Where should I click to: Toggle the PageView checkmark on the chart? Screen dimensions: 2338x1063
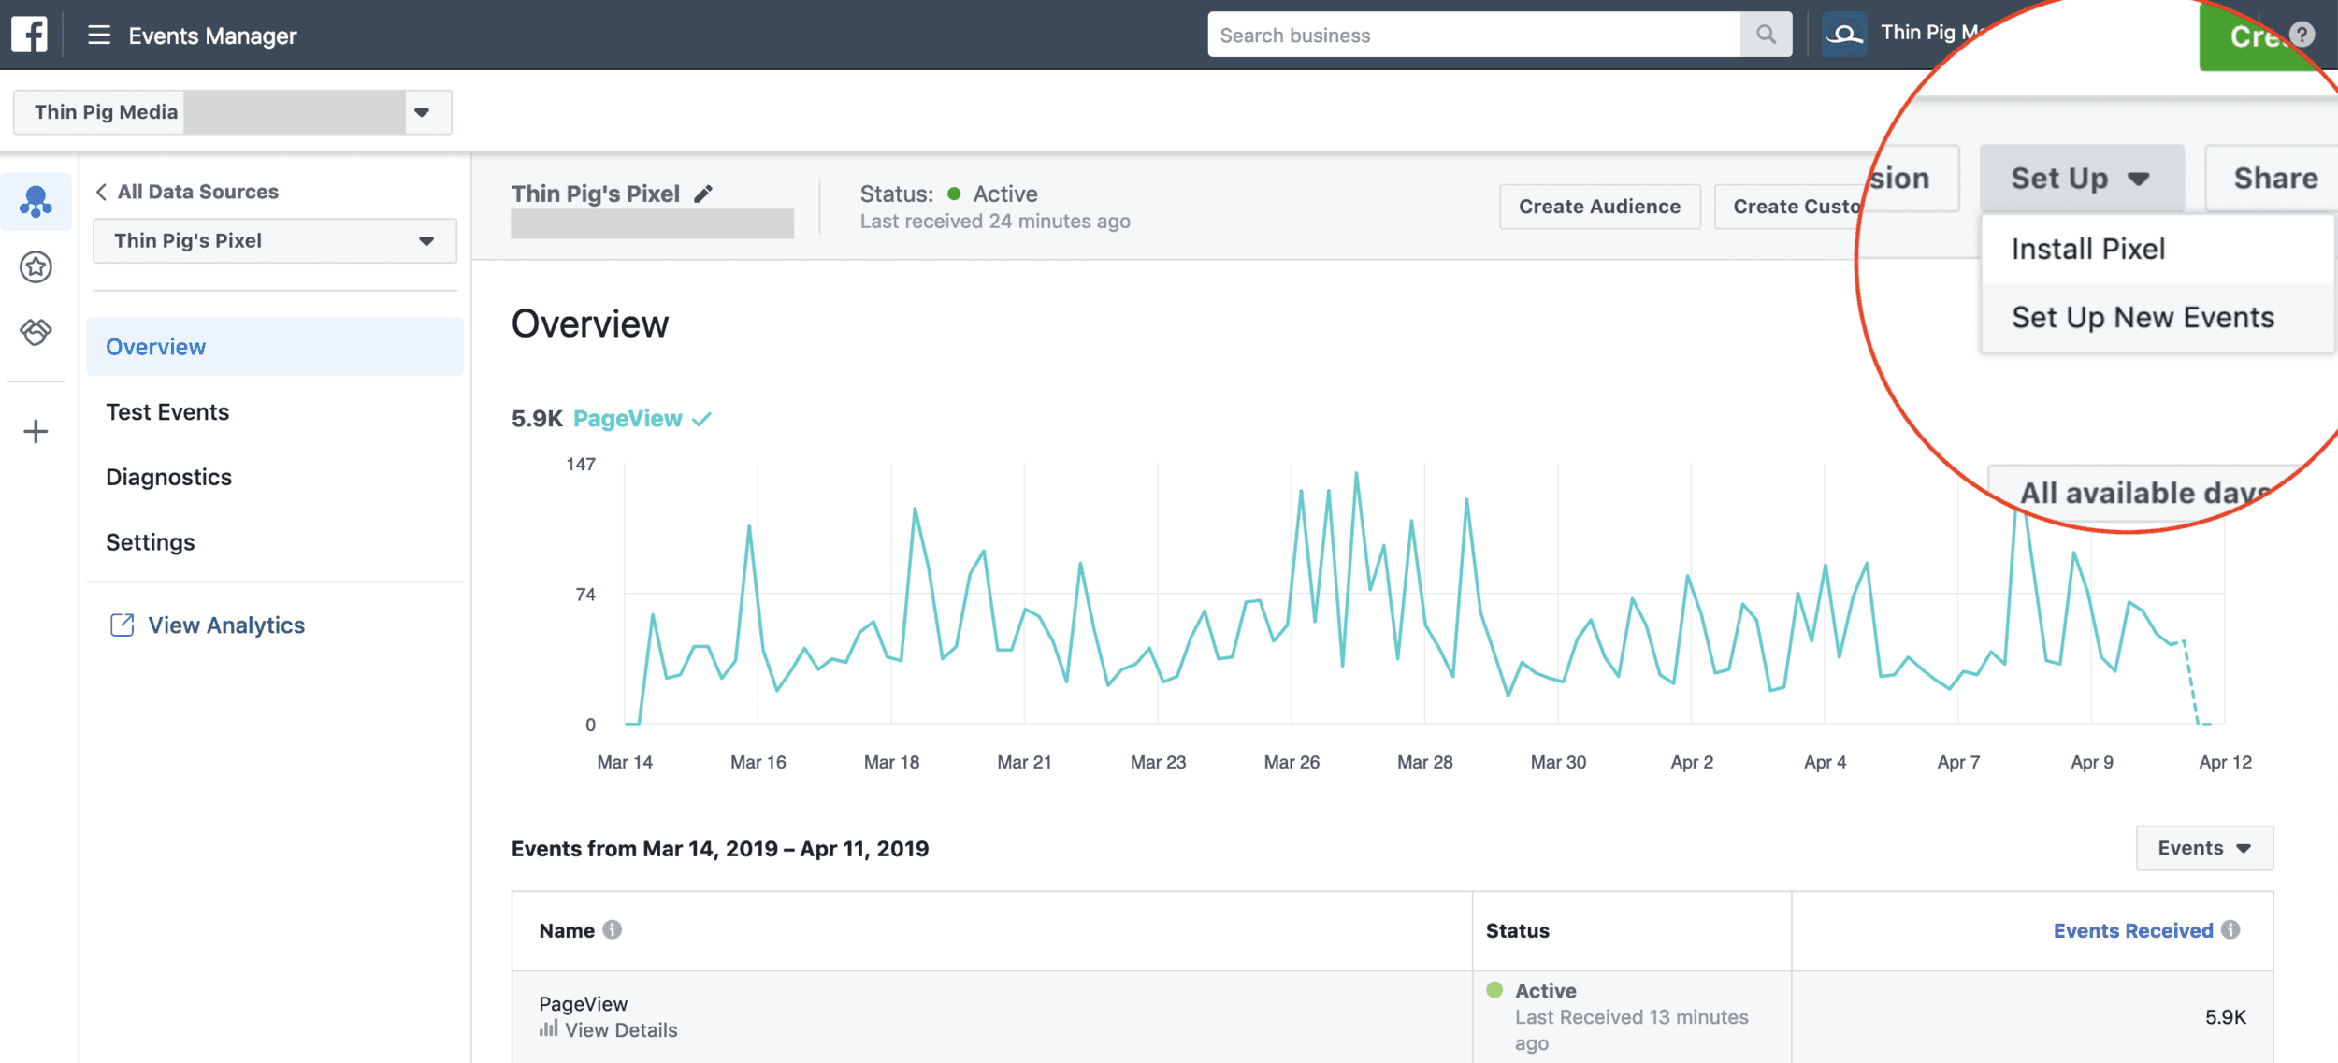(x=701, y=419)
